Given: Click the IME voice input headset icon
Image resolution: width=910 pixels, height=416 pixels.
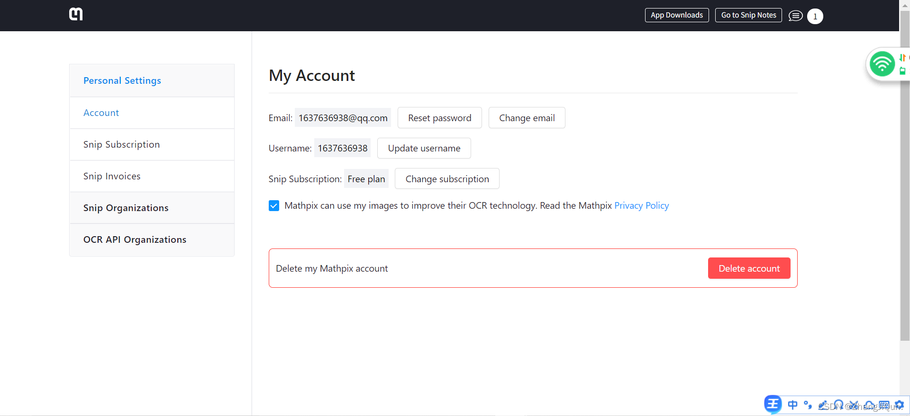Looking at the screenshot, I should tap(838, 405).
